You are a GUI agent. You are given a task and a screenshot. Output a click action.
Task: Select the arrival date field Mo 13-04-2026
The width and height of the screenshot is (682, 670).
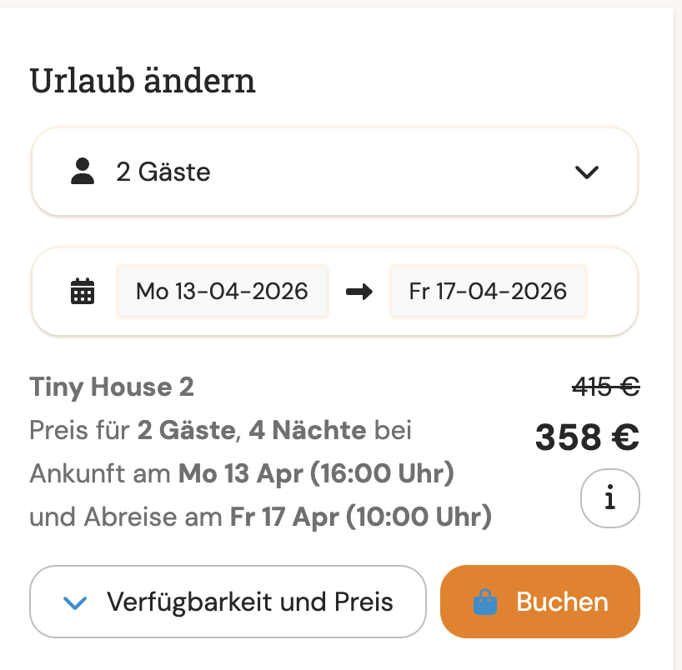click(x=222, y=292)
